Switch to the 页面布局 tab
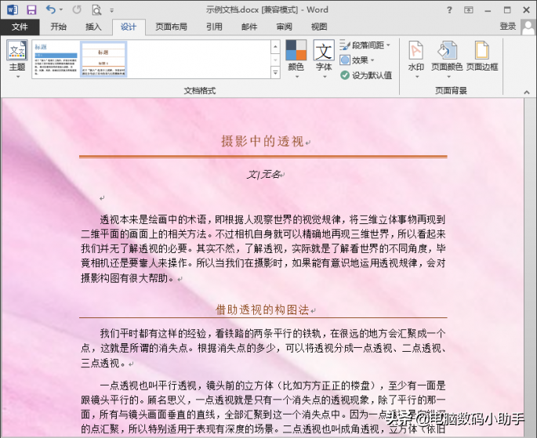The width and height of the screenshot is (537, 438). (171, 27)
